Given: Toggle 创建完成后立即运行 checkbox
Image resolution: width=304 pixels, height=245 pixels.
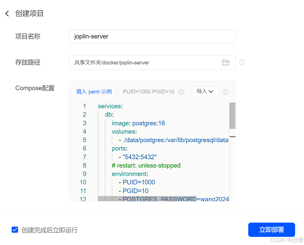Looking at the screenshot, I should coord(15,230).
